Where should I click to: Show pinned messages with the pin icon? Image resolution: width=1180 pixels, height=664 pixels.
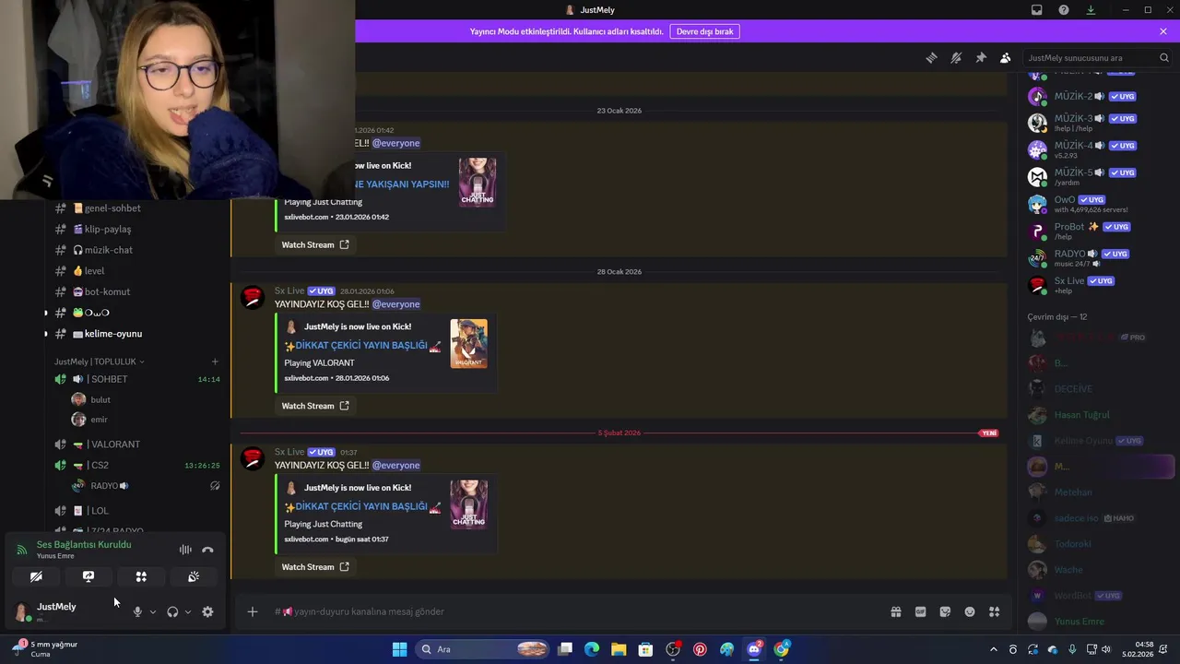pyautogui.click(x=981, y=57)
